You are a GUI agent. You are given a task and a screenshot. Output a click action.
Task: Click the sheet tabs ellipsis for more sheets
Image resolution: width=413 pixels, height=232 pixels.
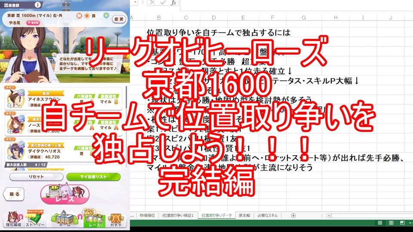pyautogui.click(x=132, y=216)
